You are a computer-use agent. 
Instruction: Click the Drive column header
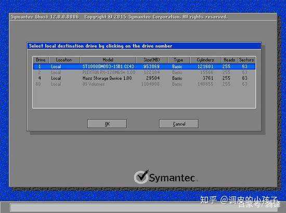(41, 60)
